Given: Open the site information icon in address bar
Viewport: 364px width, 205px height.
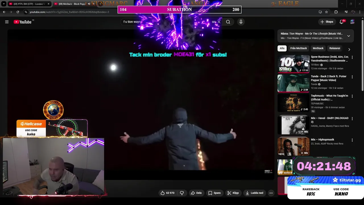Looking at the screenshot, I should click(x=26, y=12).
